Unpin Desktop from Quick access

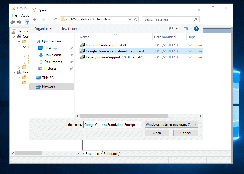click(72, 48)
